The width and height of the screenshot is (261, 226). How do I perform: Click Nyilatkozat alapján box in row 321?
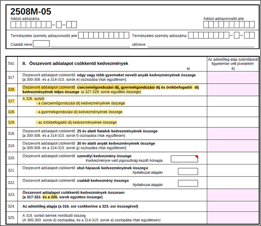188,171
